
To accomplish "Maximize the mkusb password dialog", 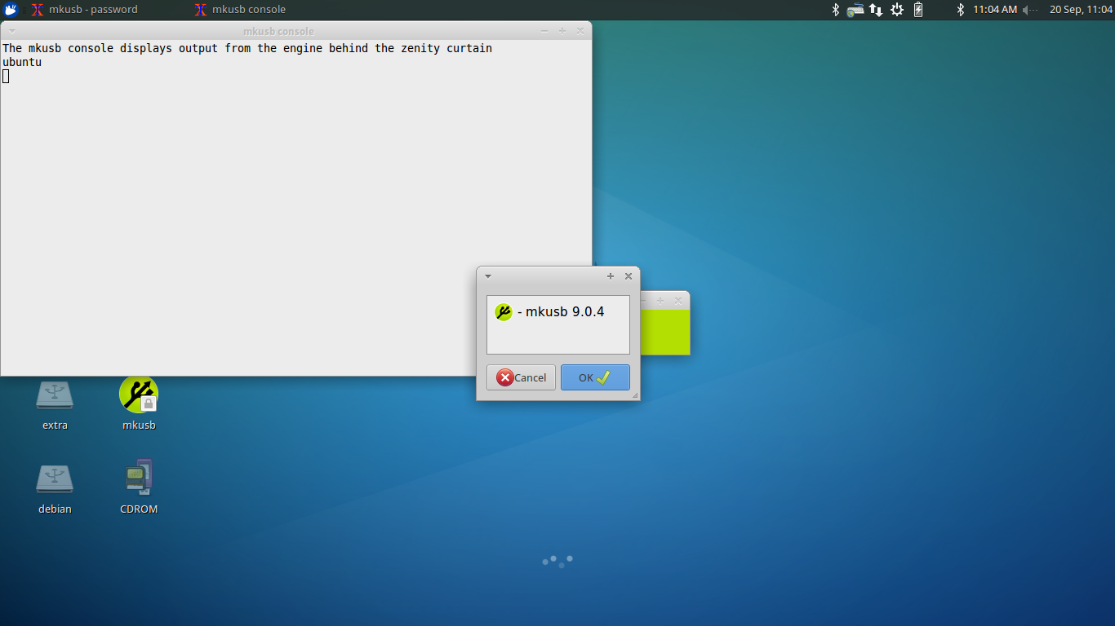I will [611, 276].
